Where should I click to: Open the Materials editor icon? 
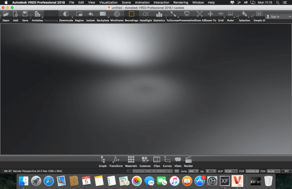131,162
